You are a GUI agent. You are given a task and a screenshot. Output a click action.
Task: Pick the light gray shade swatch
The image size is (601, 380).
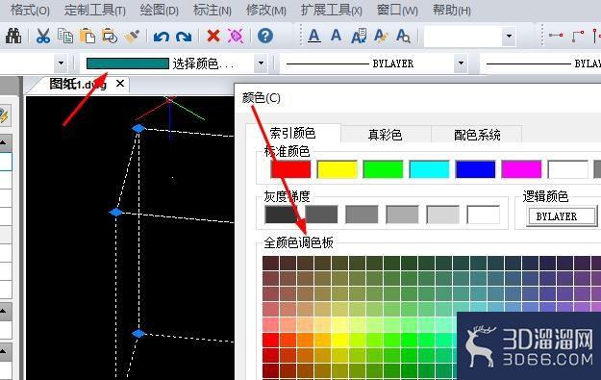click(x=442, y=215)
